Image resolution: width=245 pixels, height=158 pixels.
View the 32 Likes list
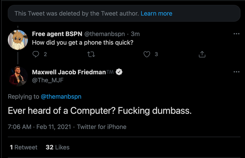pos(58,147)
